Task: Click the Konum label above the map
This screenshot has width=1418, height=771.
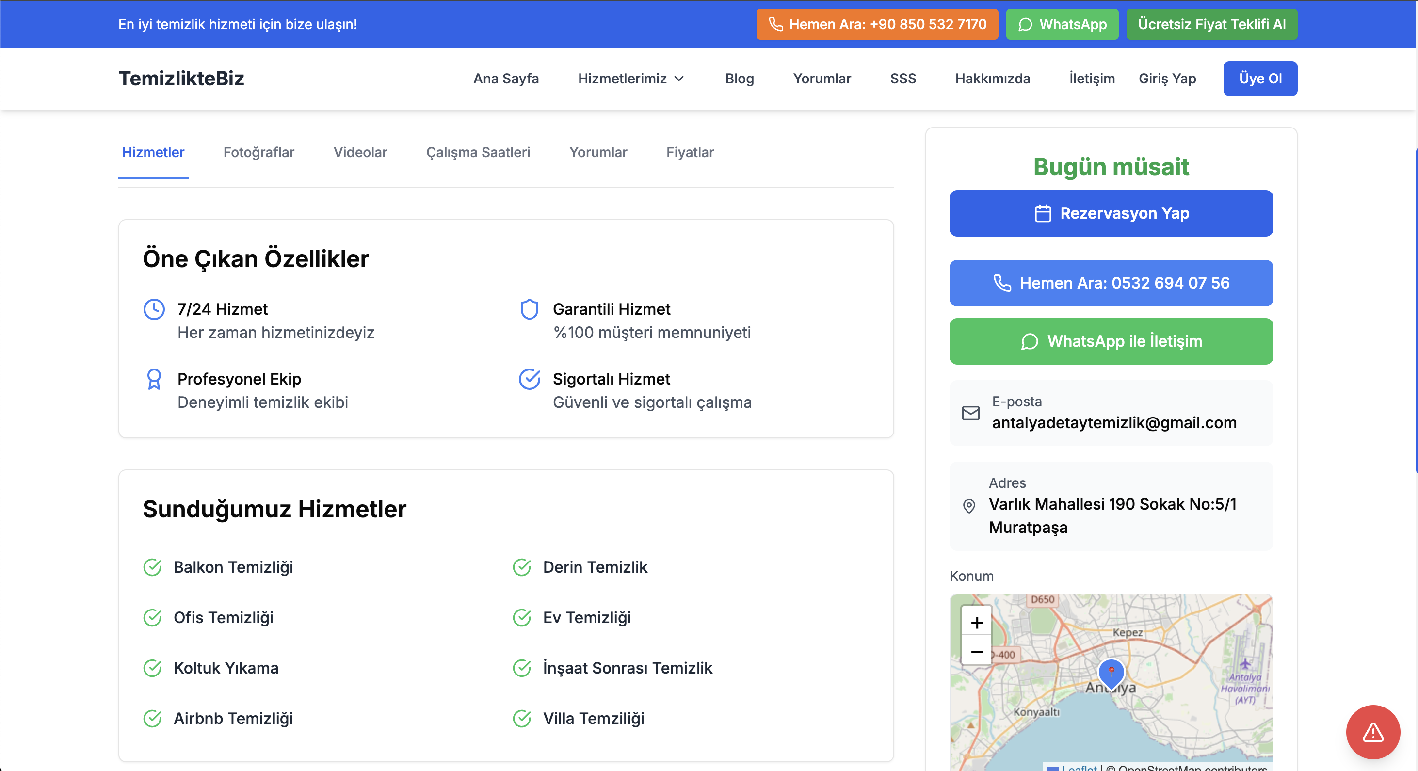Action: coord(971,576)
